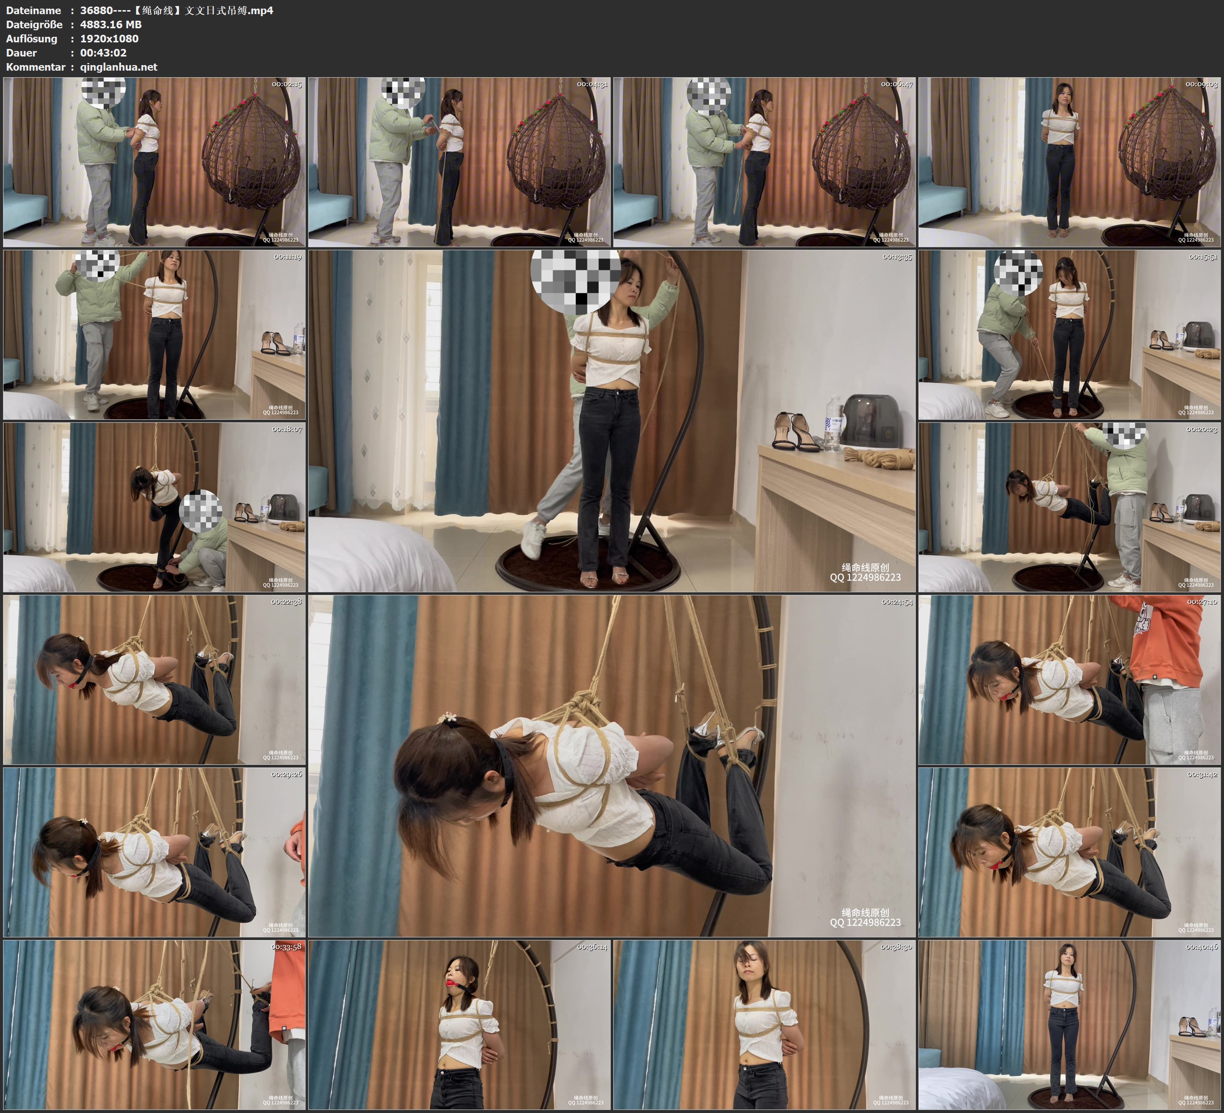Select the last frame at 00:40:46

(x=1070, y=1025)
